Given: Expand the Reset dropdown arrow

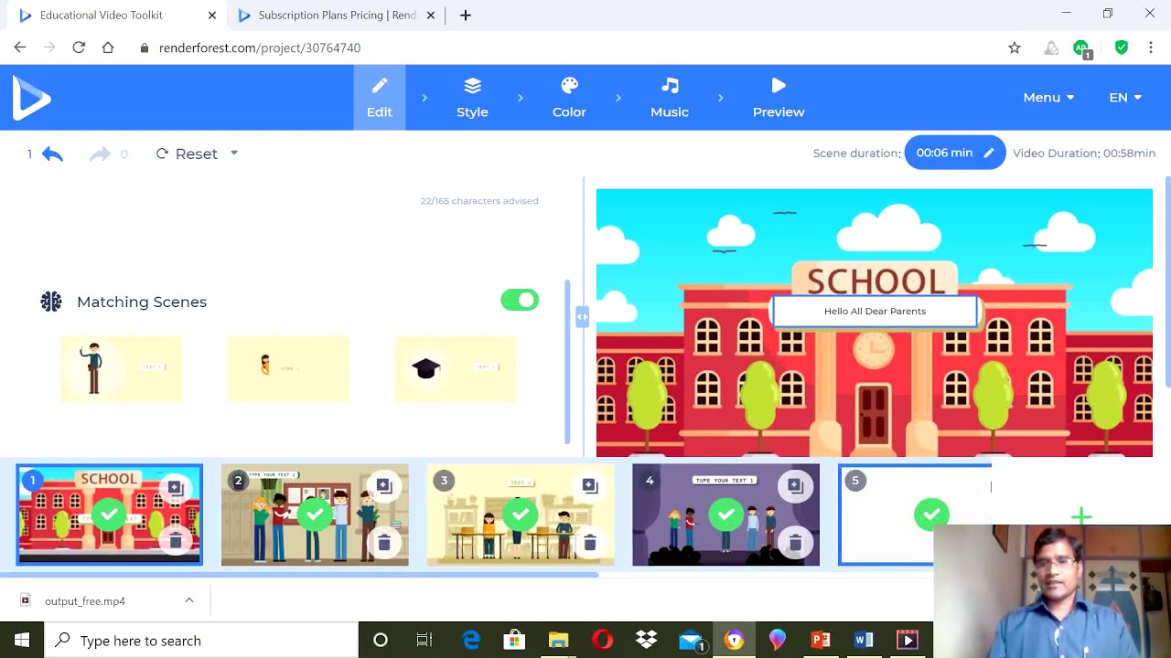Looking at the screenshot, I should pos(234,154).
